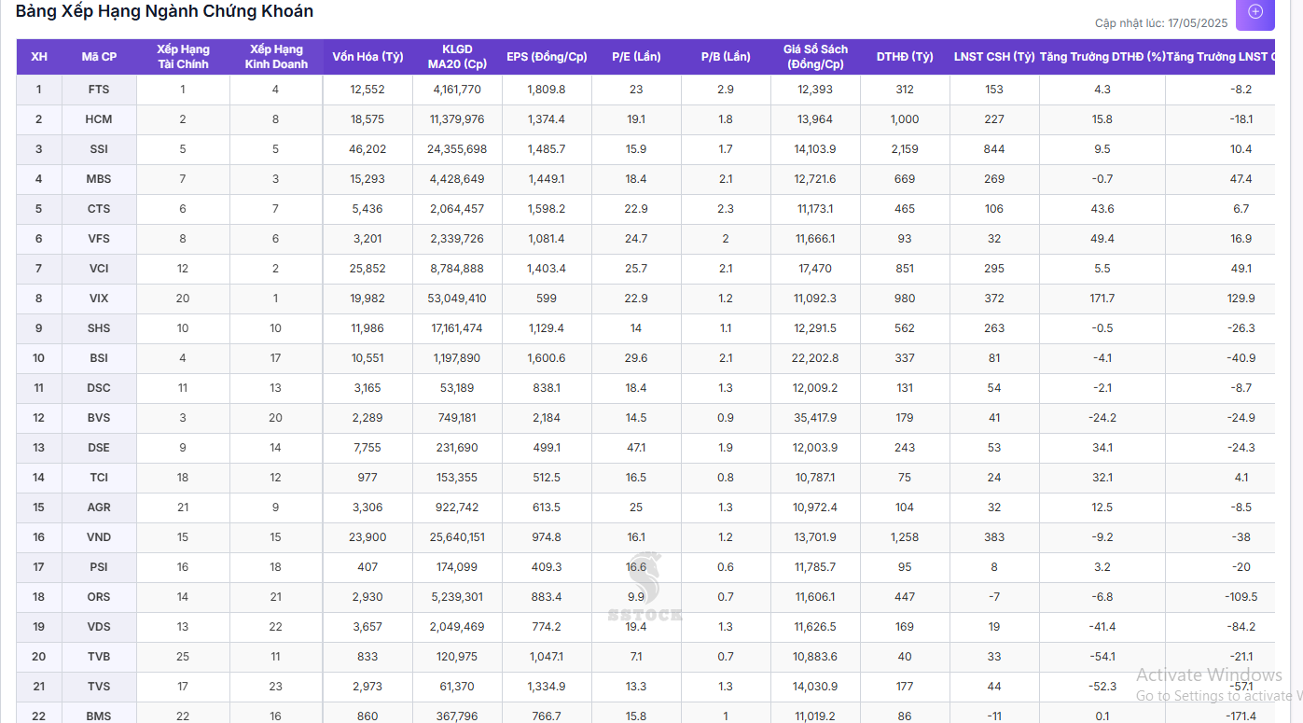The image size is (1303, 723).
Task: Select the VIX stock ticker
Action: 99,299
